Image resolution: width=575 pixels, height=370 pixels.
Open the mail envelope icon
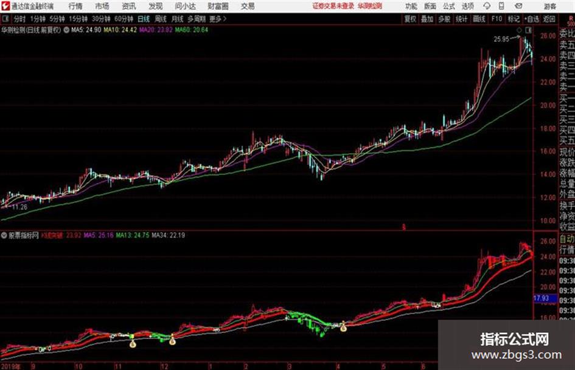coord(518,6)
